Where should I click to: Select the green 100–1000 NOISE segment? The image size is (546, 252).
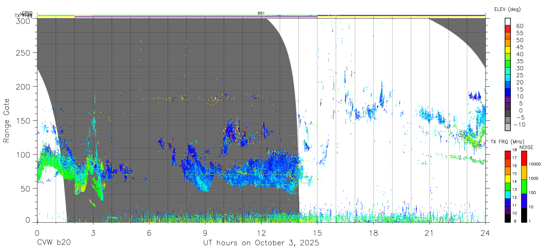pyautogui.click(x=523, y=186)
